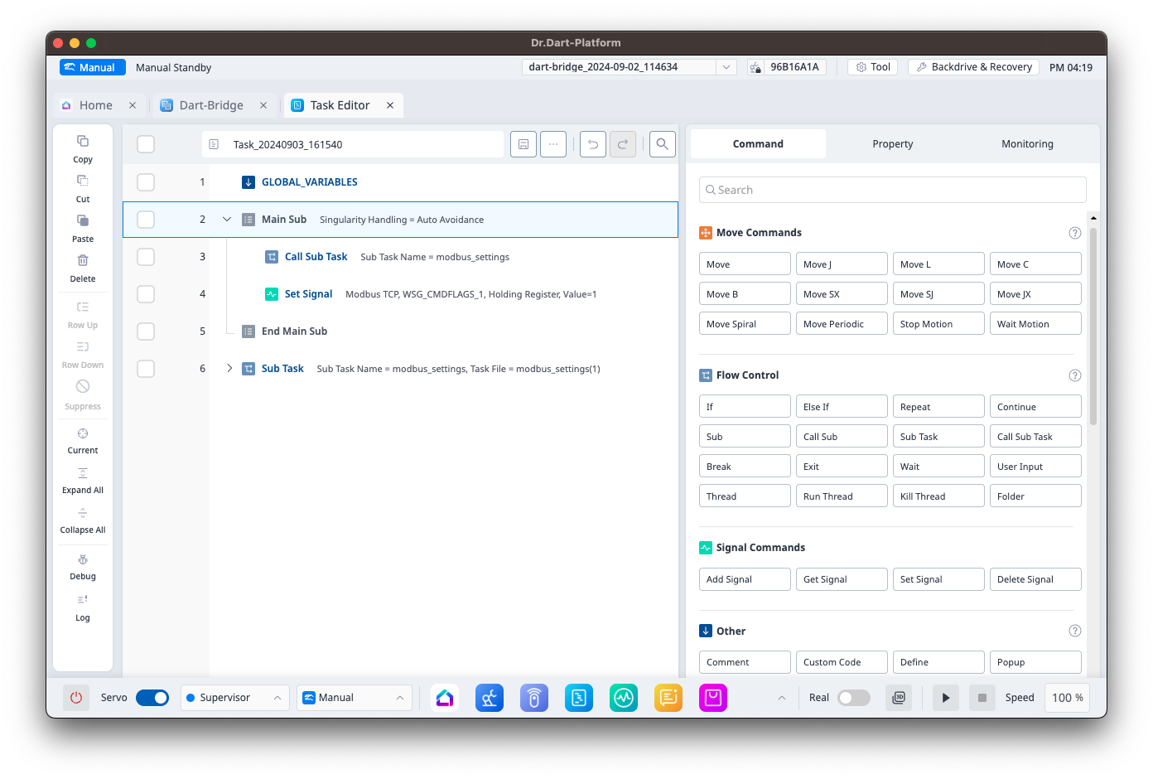This screenshot has height=779, width=1153.
Task: Click the Expand All icon
Action: [x=83, y=474]
